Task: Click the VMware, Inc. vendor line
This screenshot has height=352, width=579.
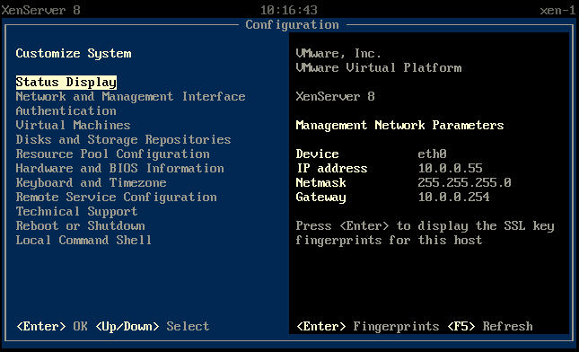Action: click(338, 54)
